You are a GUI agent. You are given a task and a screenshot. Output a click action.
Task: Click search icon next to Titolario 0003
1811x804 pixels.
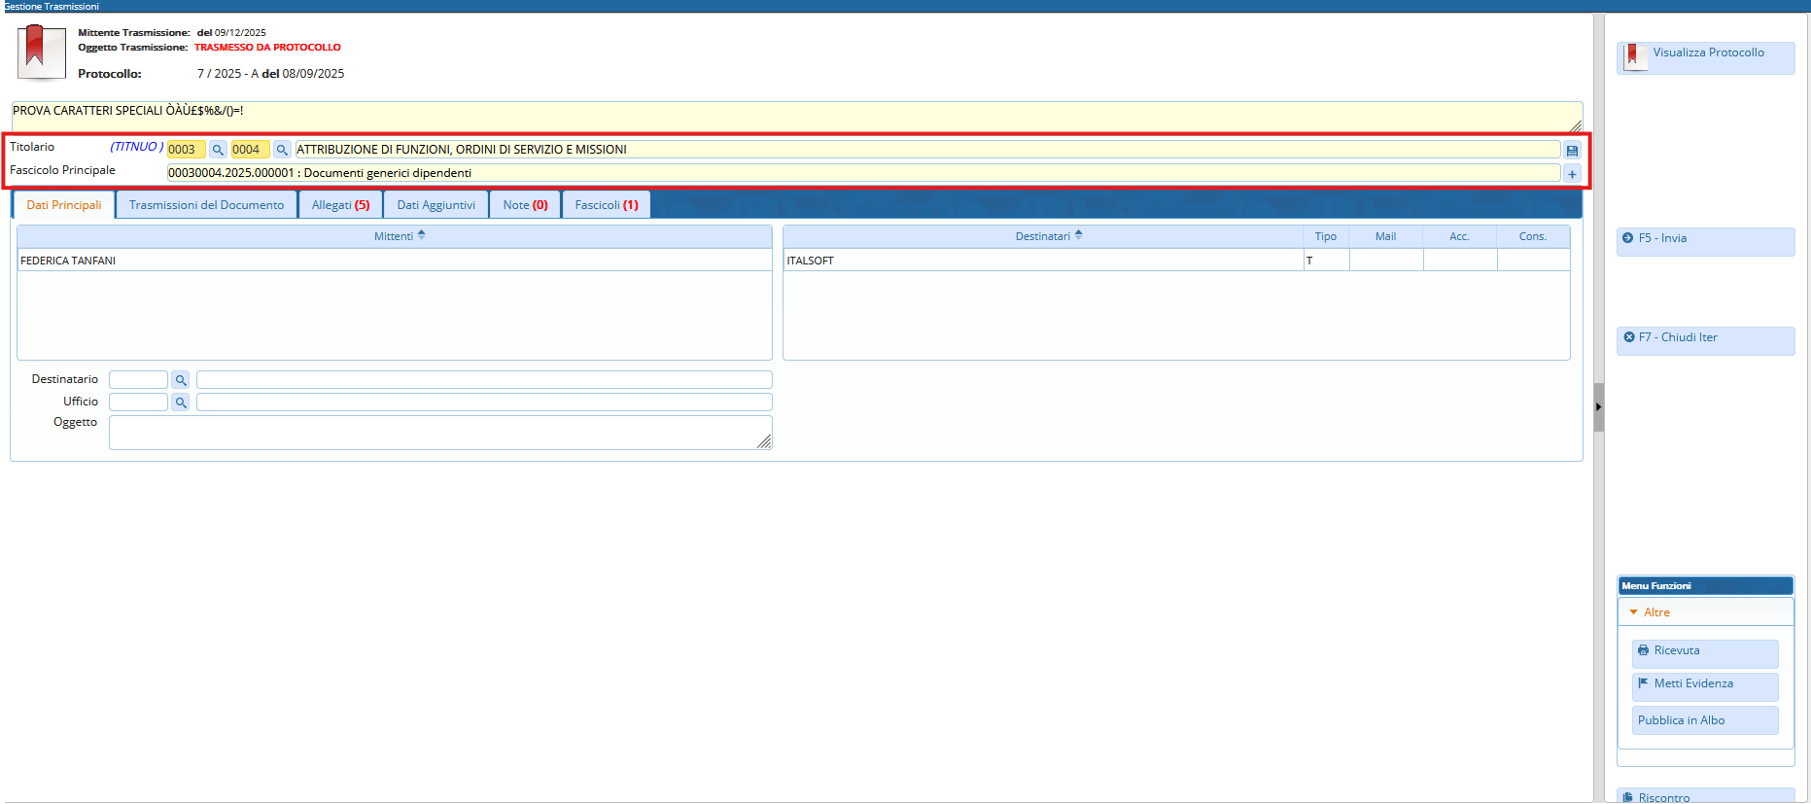[x=218, y=150]
